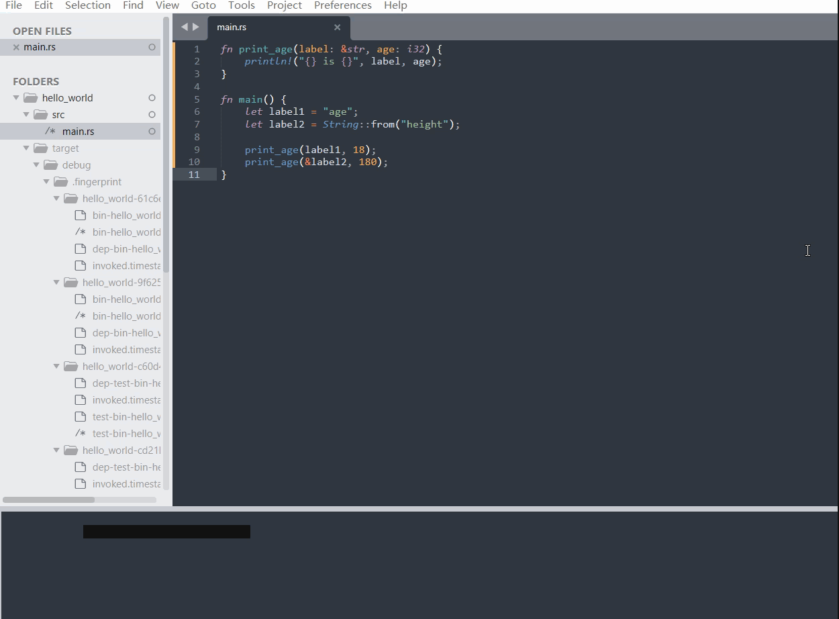Click the /* source file icon beside main.rs
The width and height of the screenshot is (839, 619).
(x=50, y=131)
